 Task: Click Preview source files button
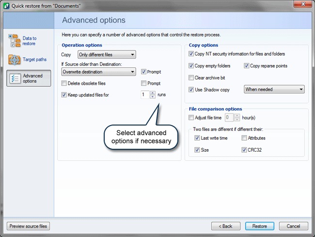point(28,226)
